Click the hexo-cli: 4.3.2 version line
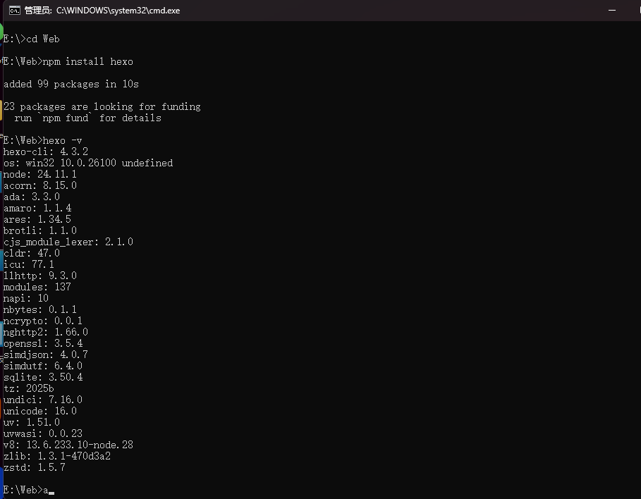 pyautogui.click(x=45, y=152)
